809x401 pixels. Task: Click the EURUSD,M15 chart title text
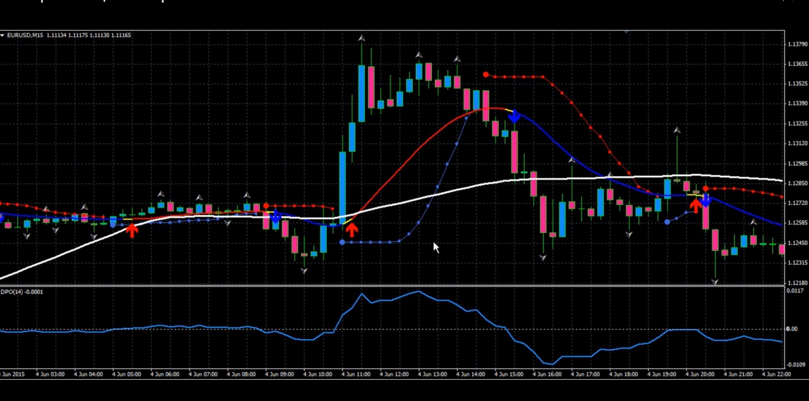(25, 35)
